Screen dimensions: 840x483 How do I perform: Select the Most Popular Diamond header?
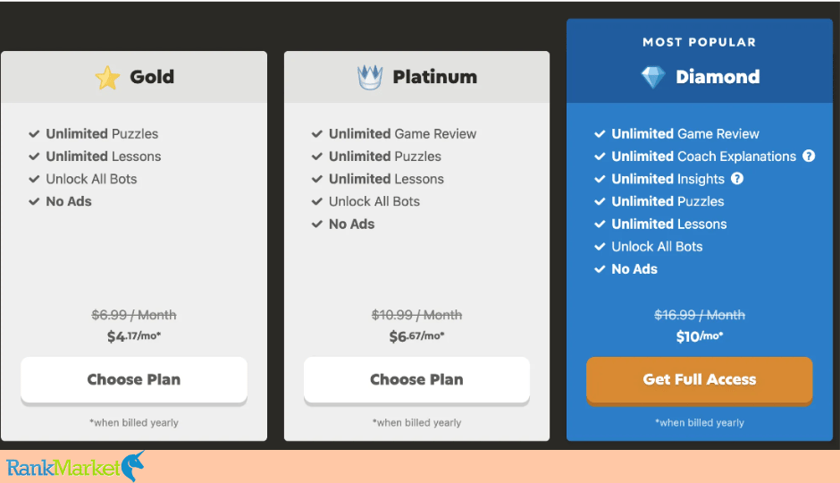(x=700, y=61)
